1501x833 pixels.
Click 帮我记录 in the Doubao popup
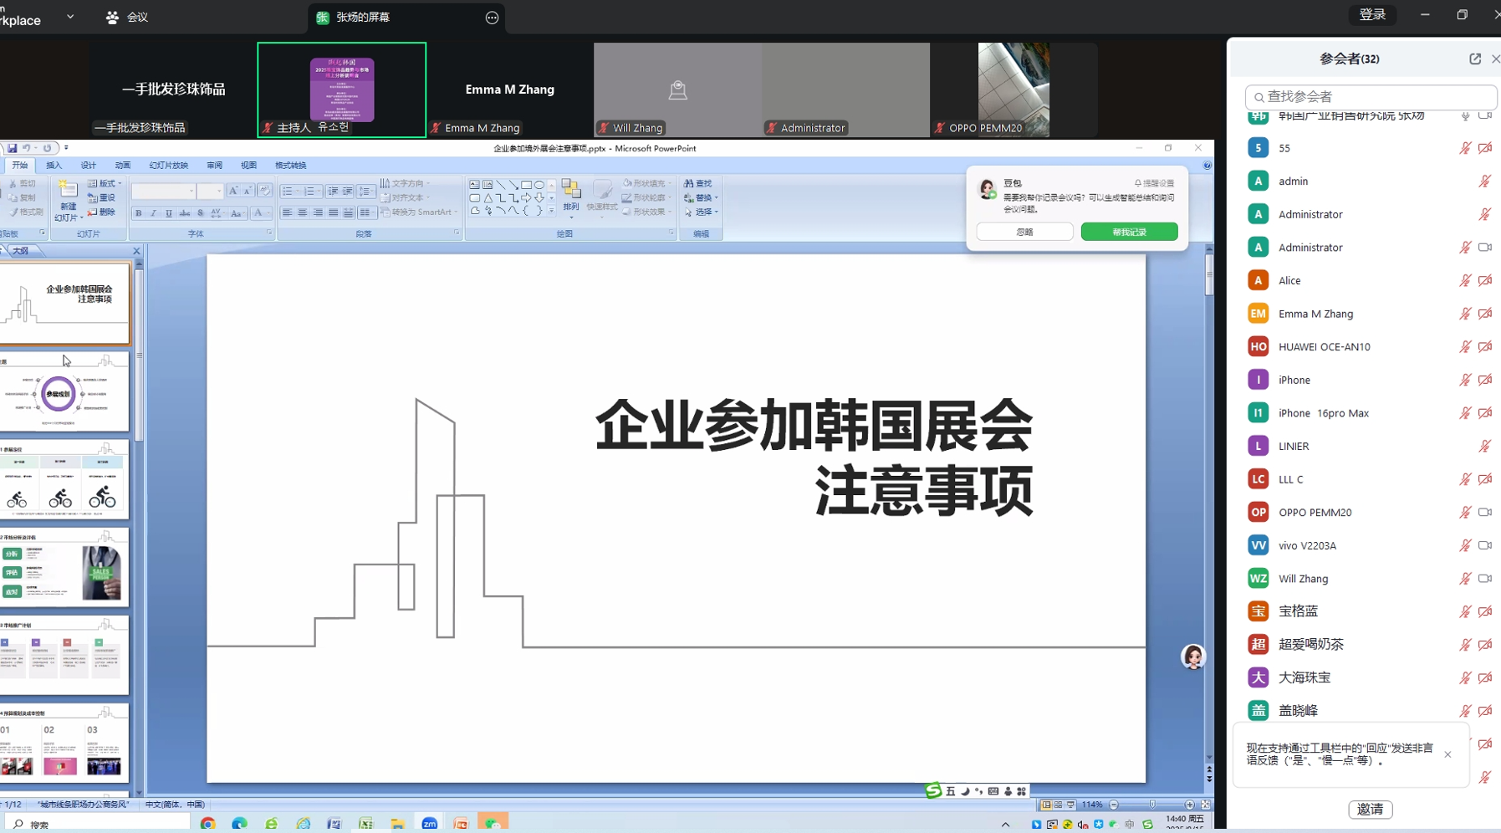coord(1130,232)
